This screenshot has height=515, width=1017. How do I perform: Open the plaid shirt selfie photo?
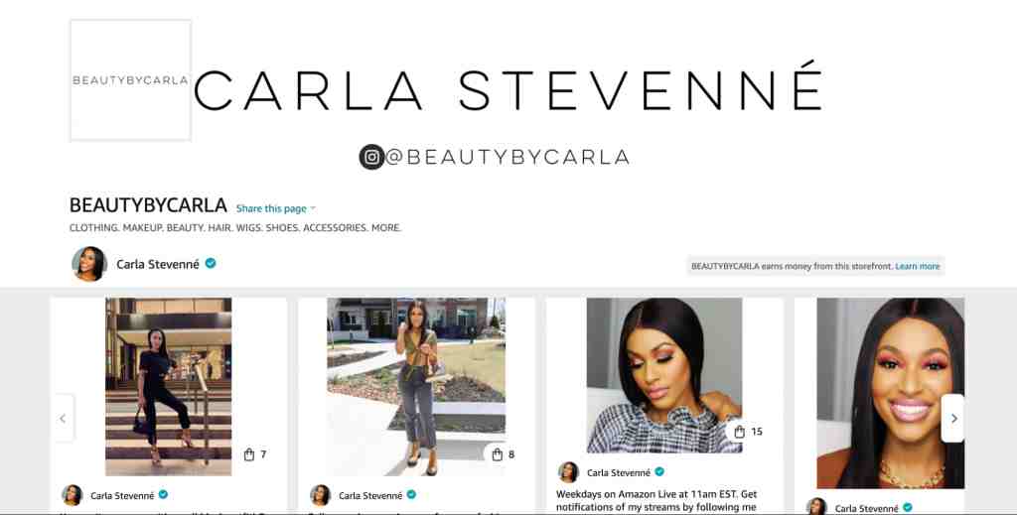(664, 375)
